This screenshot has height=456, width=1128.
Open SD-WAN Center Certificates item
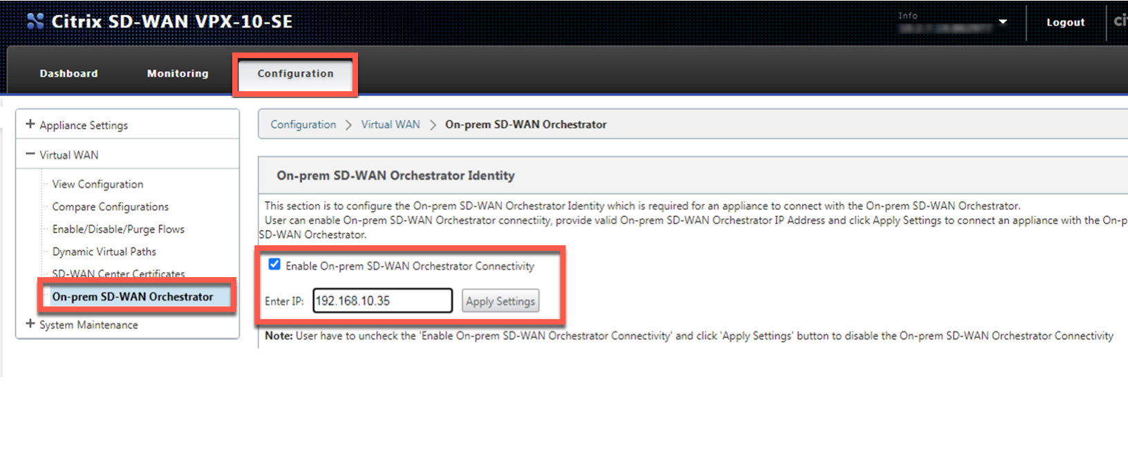[118, 274]
